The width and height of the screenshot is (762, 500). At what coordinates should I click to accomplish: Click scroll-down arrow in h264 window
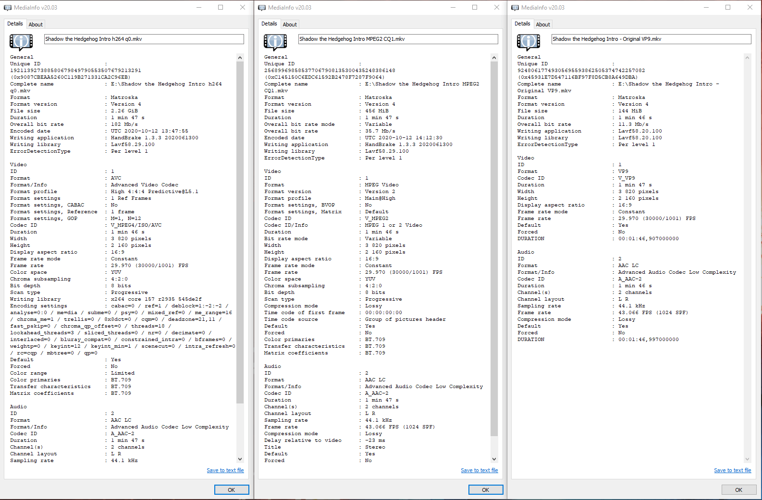[x=240, y=459]
